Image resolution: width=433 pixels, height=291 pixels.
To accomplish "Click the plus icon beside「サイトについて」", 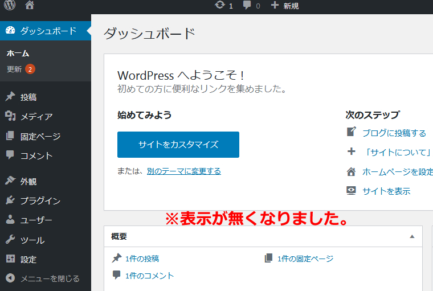I will (x=352, y=151).
